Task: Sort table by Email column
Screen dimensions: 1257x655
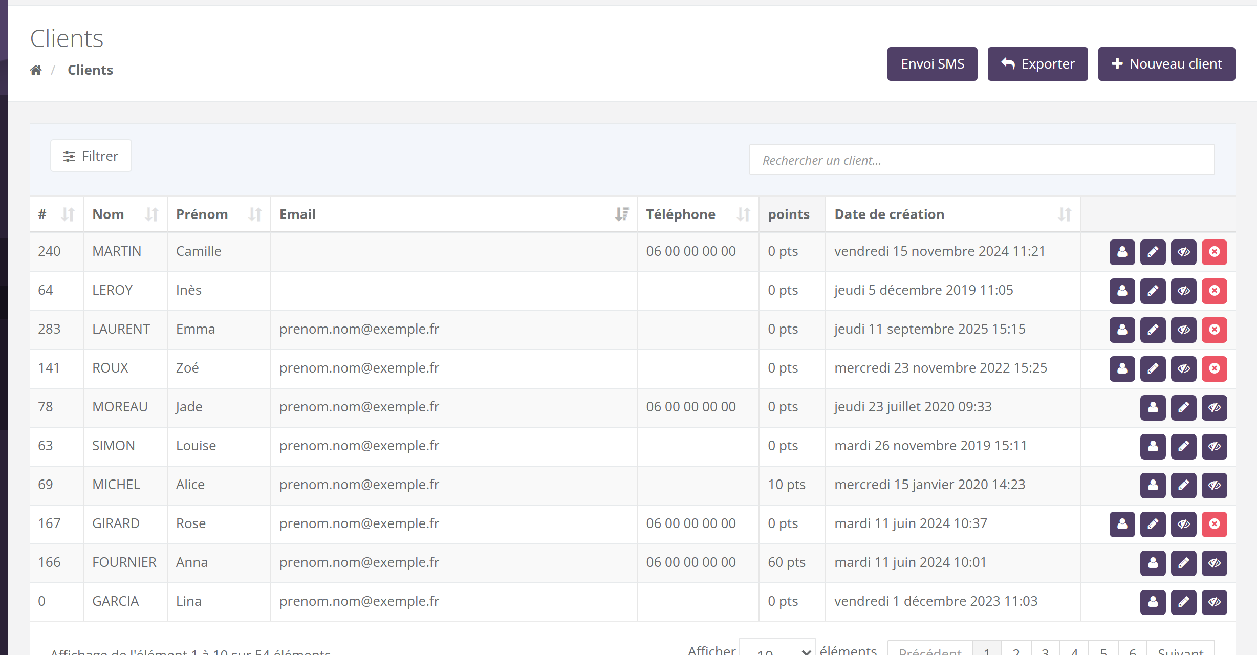Action: [x=454, y=214]
